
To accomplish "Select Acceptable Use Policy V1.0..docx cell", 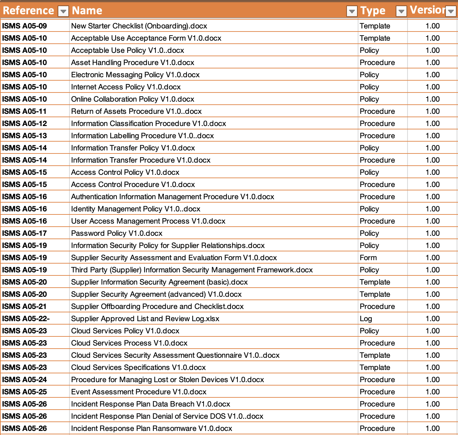I will click(214, 50).
